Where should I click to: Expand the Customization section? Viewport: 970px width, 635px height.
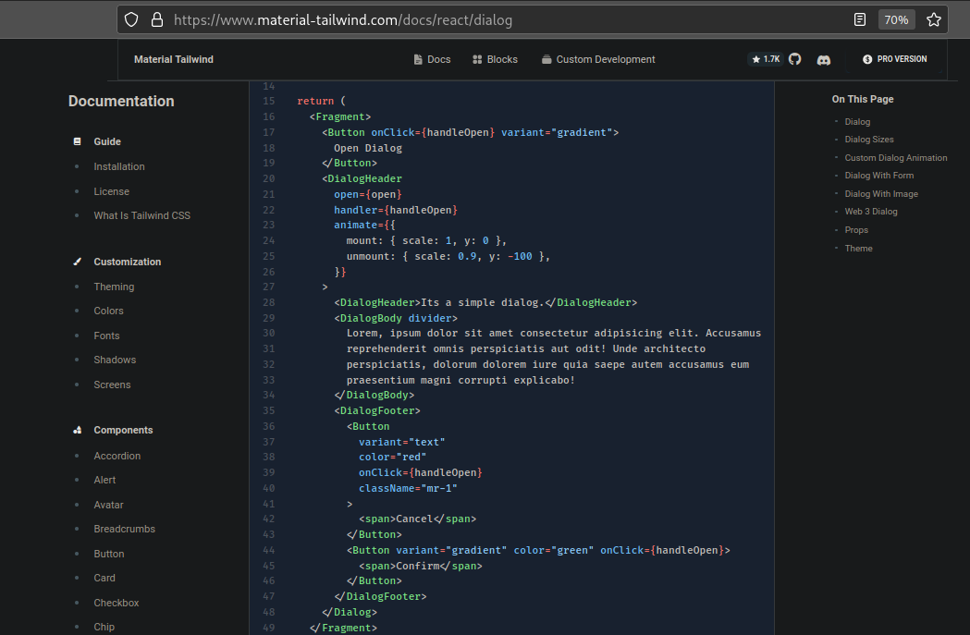click(127, 262)
